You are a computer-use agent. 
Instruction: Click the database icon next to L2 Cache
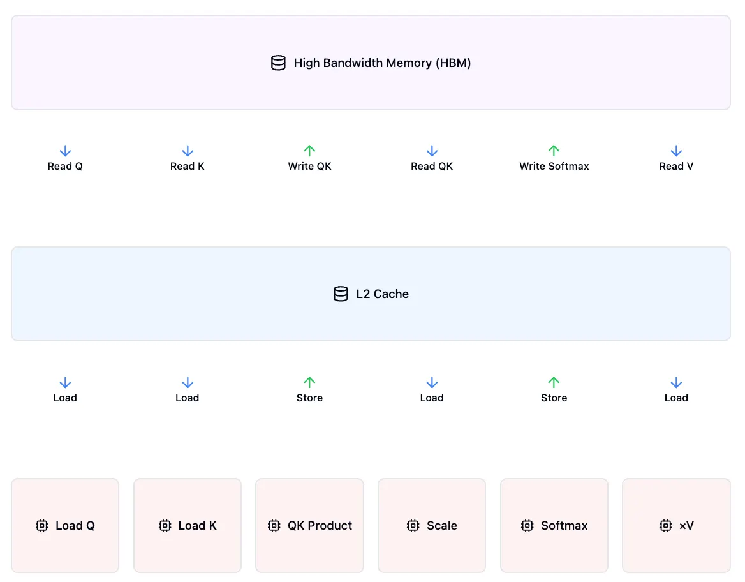click(x=341, y=294)
